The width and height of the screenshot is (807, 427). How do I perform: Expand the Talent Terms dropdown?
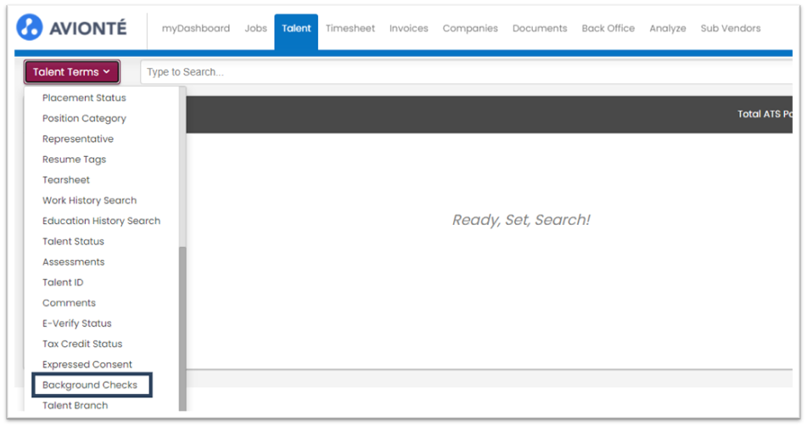(71, 72)
